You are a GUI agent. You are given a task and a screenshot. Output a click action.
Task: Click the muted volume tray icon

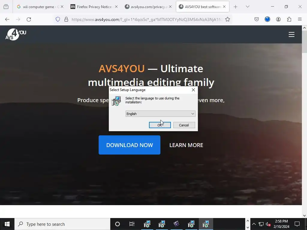click(x=268, y=224)
